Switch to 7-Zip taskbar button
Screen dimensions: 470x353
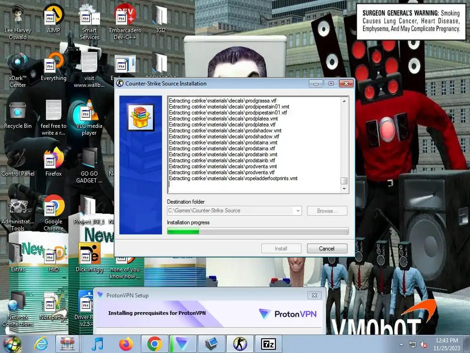click(x=268, y=344)
